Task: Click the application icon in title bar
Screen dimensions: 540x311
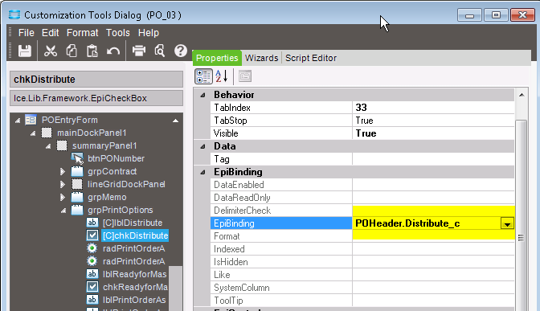Action: click(x=14, y=14)
